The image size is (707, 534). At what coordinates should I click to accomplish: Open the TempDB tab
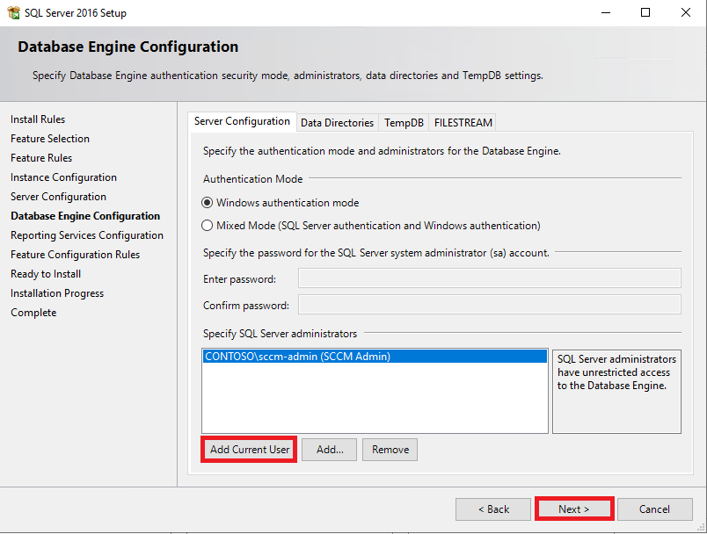[x=404, y=122]
